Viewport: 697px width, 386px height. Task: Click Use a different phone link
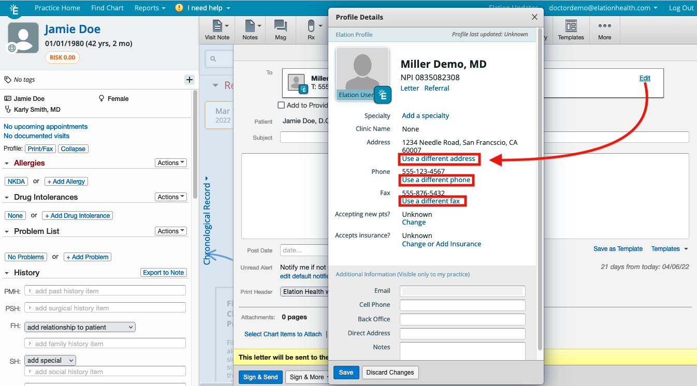[x=436, y=180]
